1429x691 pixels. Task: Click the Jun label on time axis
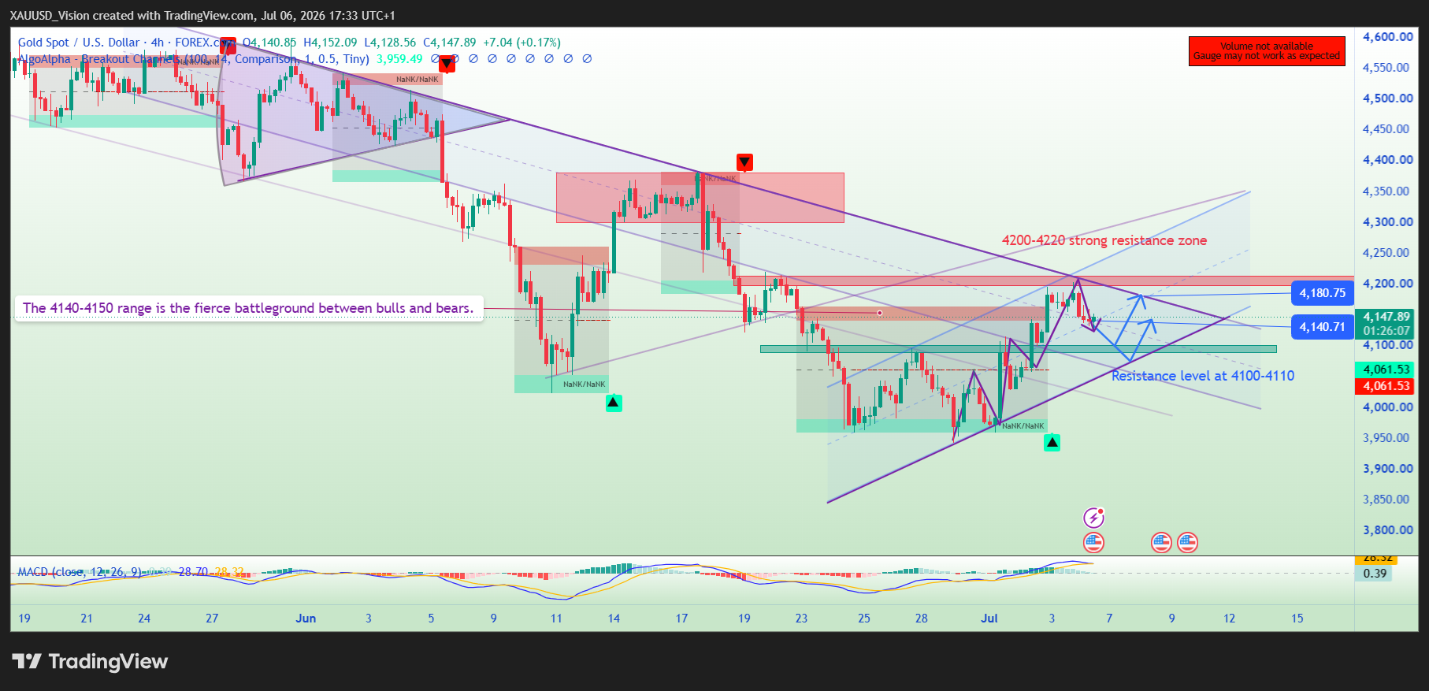(306, 619)
